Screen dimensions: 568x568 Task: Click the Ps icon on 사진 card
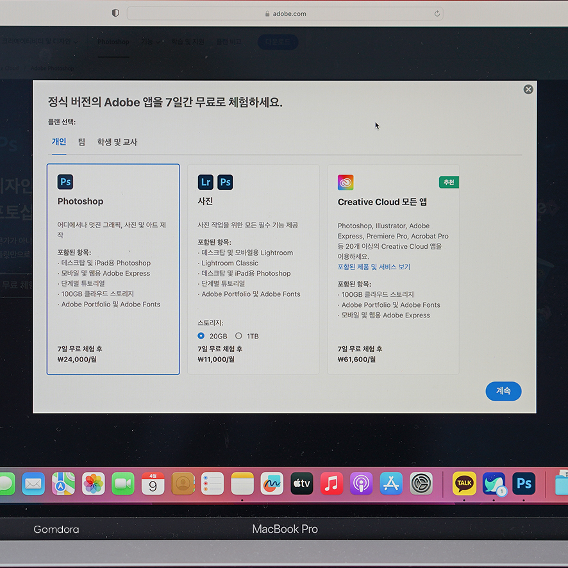(225, 182)
